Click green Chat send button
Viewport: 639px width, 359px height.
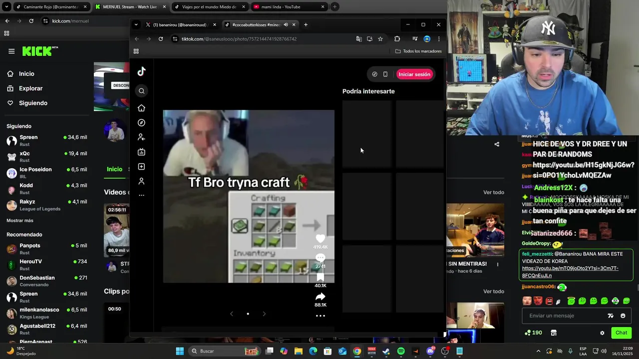point(621,333)
